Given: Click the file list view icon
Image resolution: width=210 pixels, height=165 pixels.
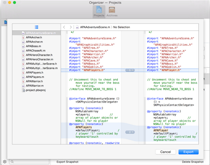Looking at the screenshot, I should tap(36, 27).
